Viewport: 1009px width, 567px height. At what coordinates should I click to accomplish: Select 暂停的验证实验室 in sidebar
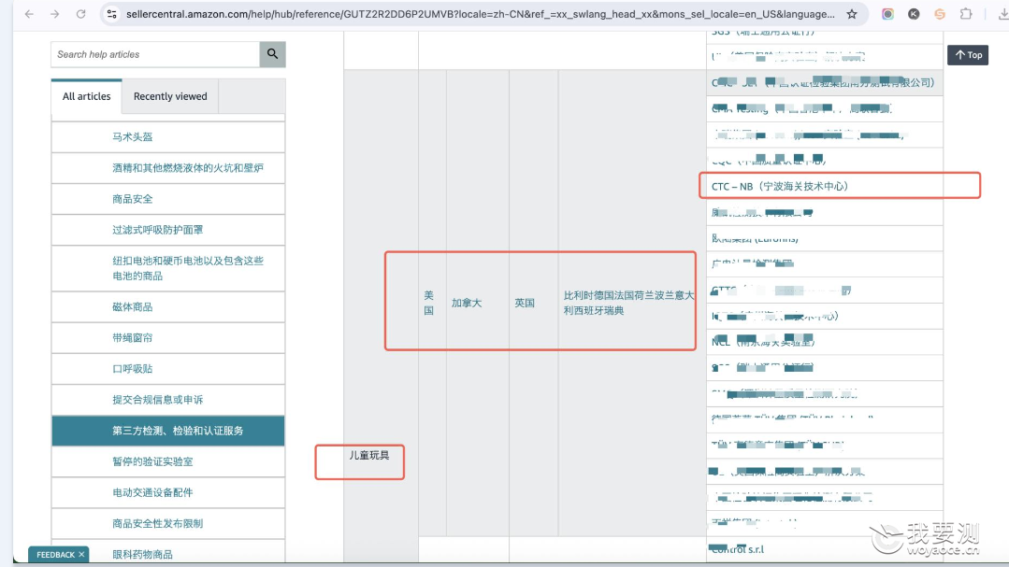152,461
